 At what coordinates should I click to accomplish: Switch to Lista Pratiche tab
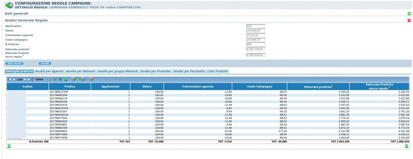pyautogui.click(x=217, y=71)
